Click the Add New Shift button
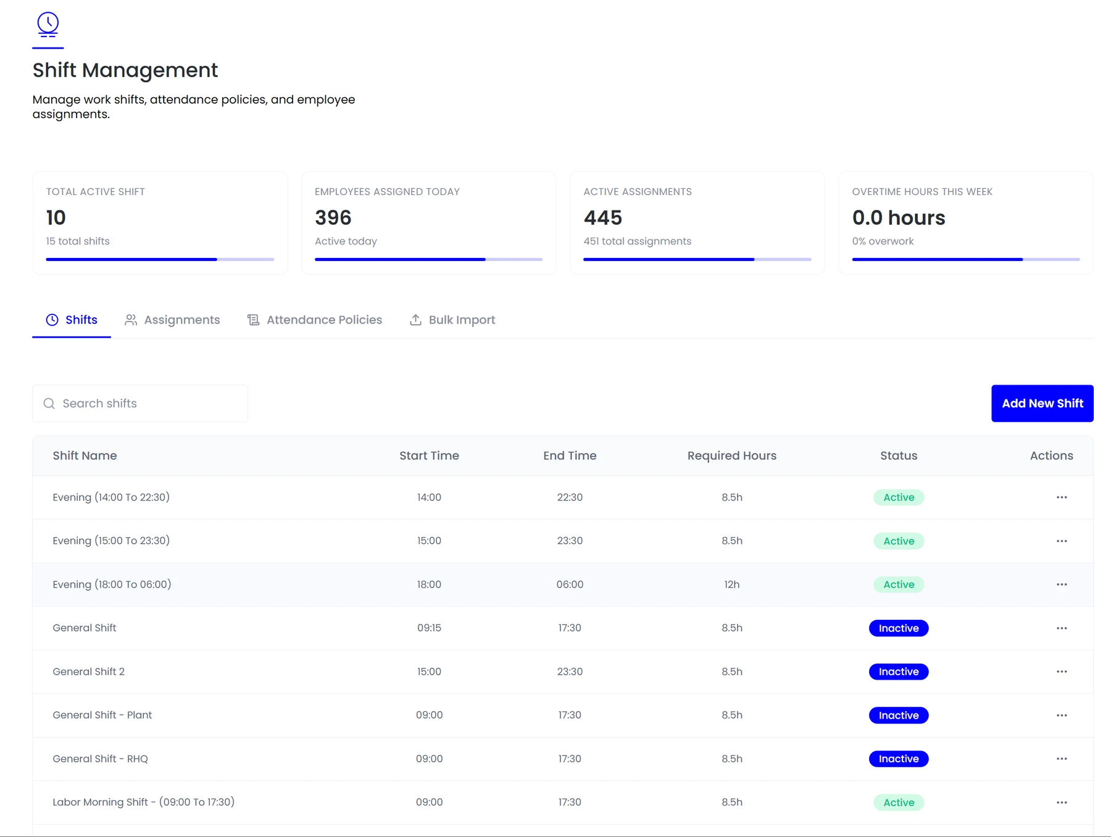1111x837 pixels. [x=1042, y=404]
